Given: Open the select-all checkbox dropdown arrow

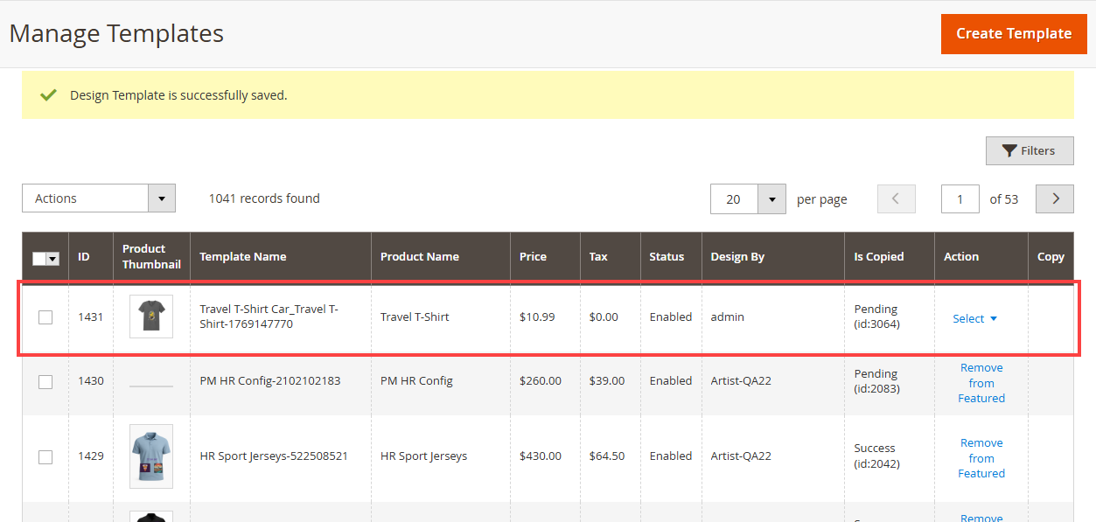Looking at the screenshot, I should [x=52, y=258].
